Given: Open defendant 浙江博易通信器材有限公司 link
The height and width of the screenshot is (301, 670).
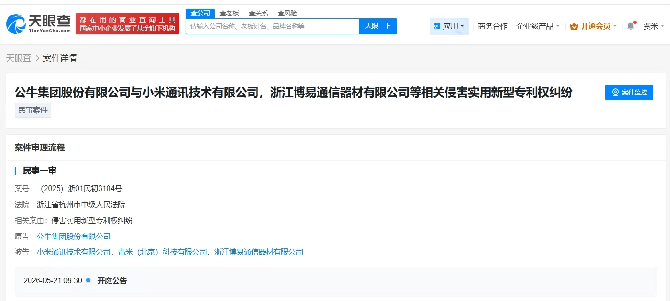Looking at the screenshot, I should coord(259,252).
